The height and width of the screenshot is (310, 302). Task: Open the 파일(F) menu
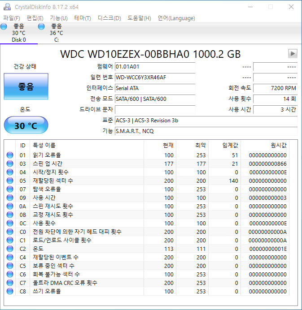[x=12, y=18]
